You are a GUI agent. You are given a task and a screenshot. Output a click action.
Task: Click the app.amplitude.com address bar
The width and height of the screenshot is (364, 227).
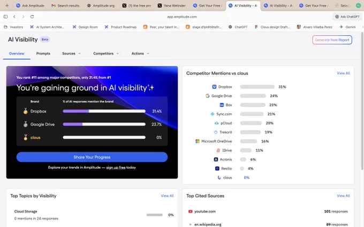point(182,17)
